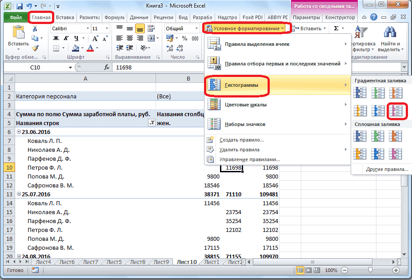Viewport: 412px width, 280px height.
Task: Select the Format Painter icon
Action: 34,47
